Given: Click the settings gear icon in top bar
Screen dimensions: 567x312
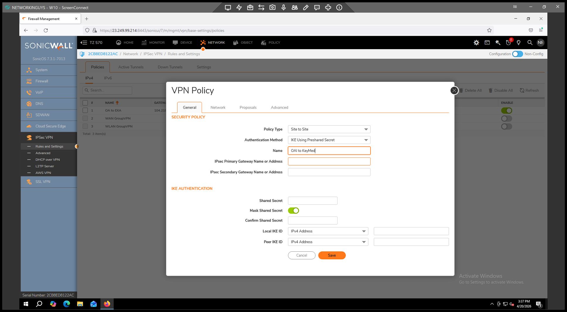Looking at the screenshot, I should pos(476,43).
